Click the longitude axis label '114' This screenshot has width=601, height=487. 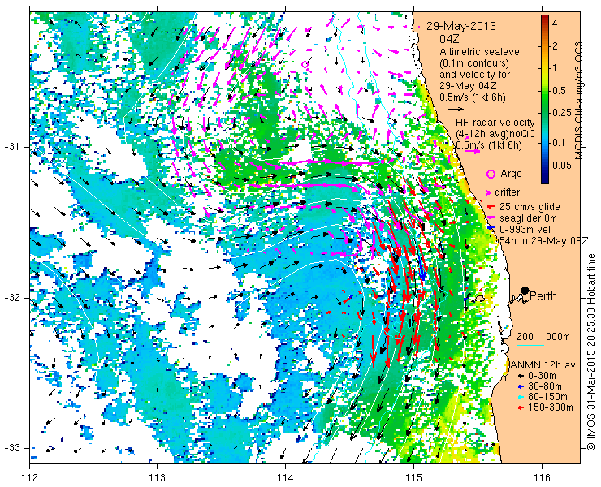[286, 477]
